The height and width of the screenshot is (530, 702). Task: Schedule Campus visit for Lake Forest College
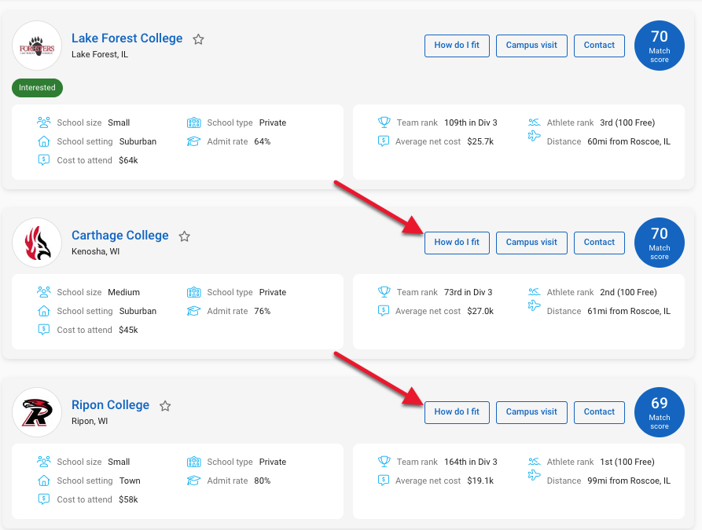(531, 46)
